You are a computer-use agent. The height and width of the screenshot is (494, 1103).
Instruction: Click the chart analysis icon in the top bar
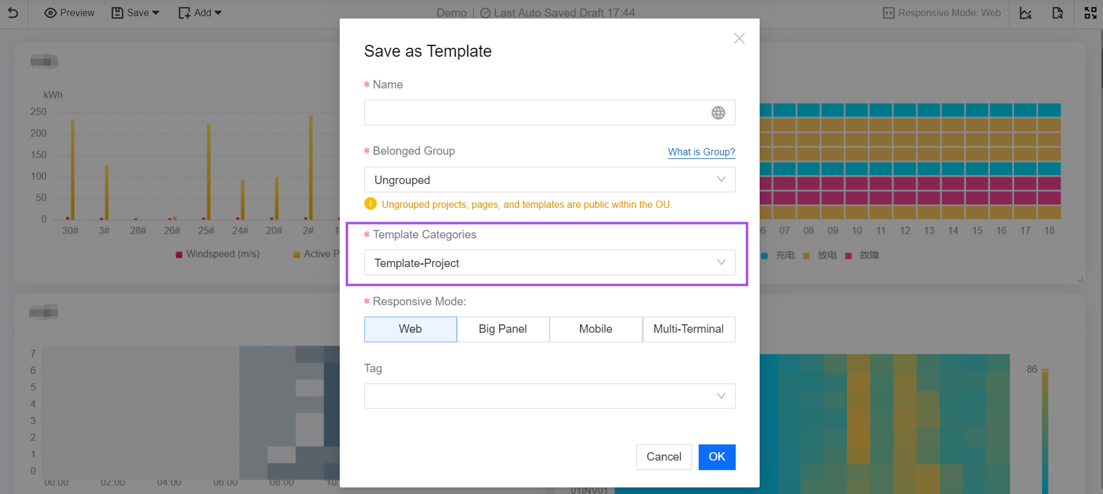[x=1026, y=13]
